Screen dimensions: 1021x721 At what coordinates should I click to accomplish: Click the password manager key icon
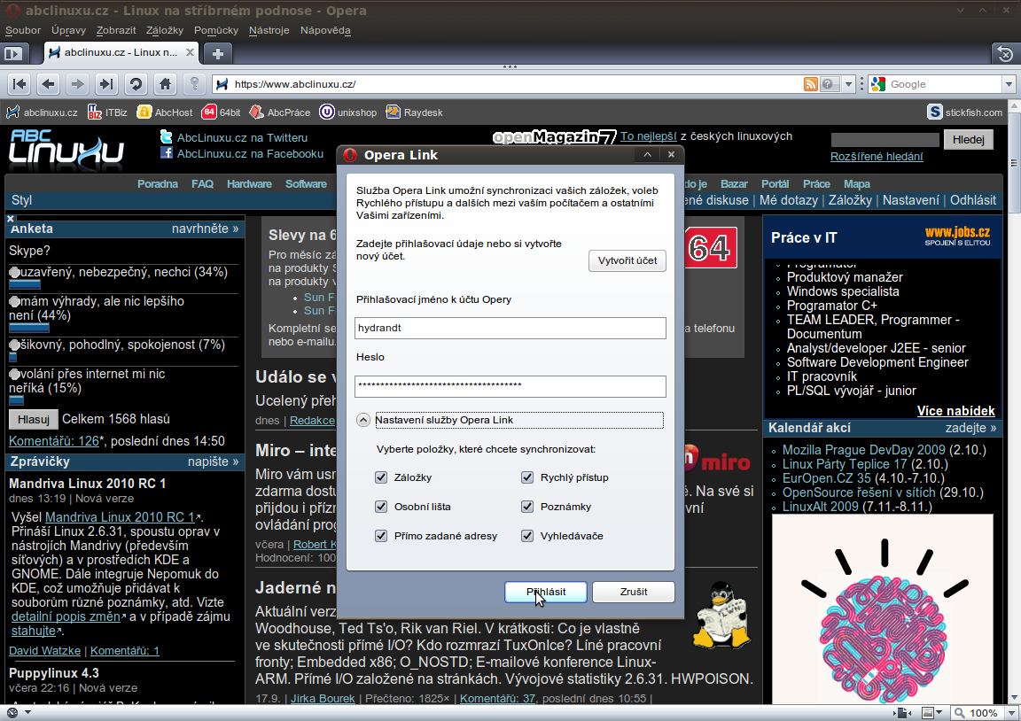[x=194, y=84]
